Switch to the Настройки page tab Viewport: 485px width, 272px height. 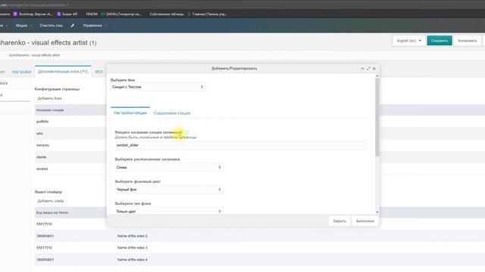[x=21, y=72]
